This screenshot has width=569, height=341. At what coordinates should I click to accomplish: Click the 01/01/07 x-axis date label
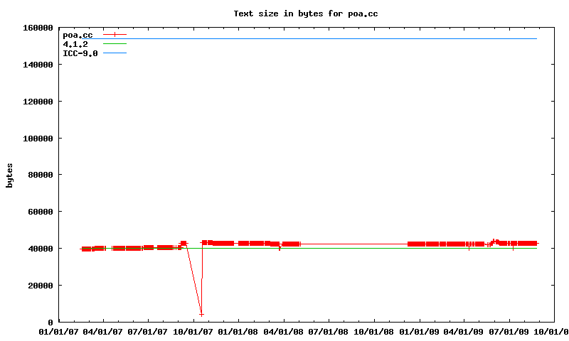click(58, 331)
